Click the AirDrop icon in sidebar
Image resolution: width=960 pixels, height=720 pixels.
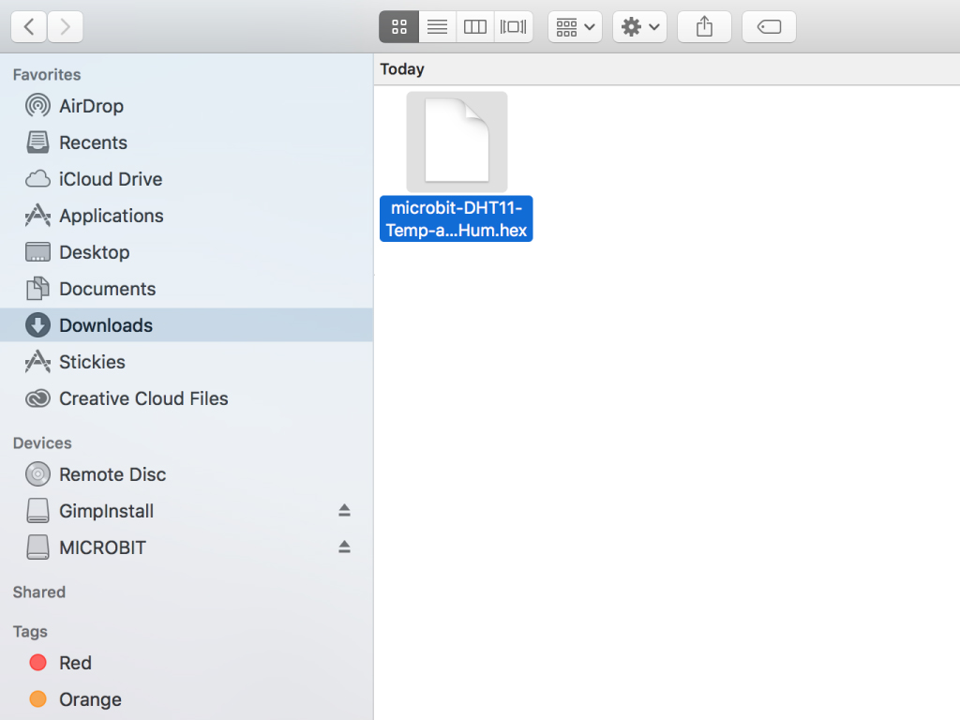coord(37,106)
